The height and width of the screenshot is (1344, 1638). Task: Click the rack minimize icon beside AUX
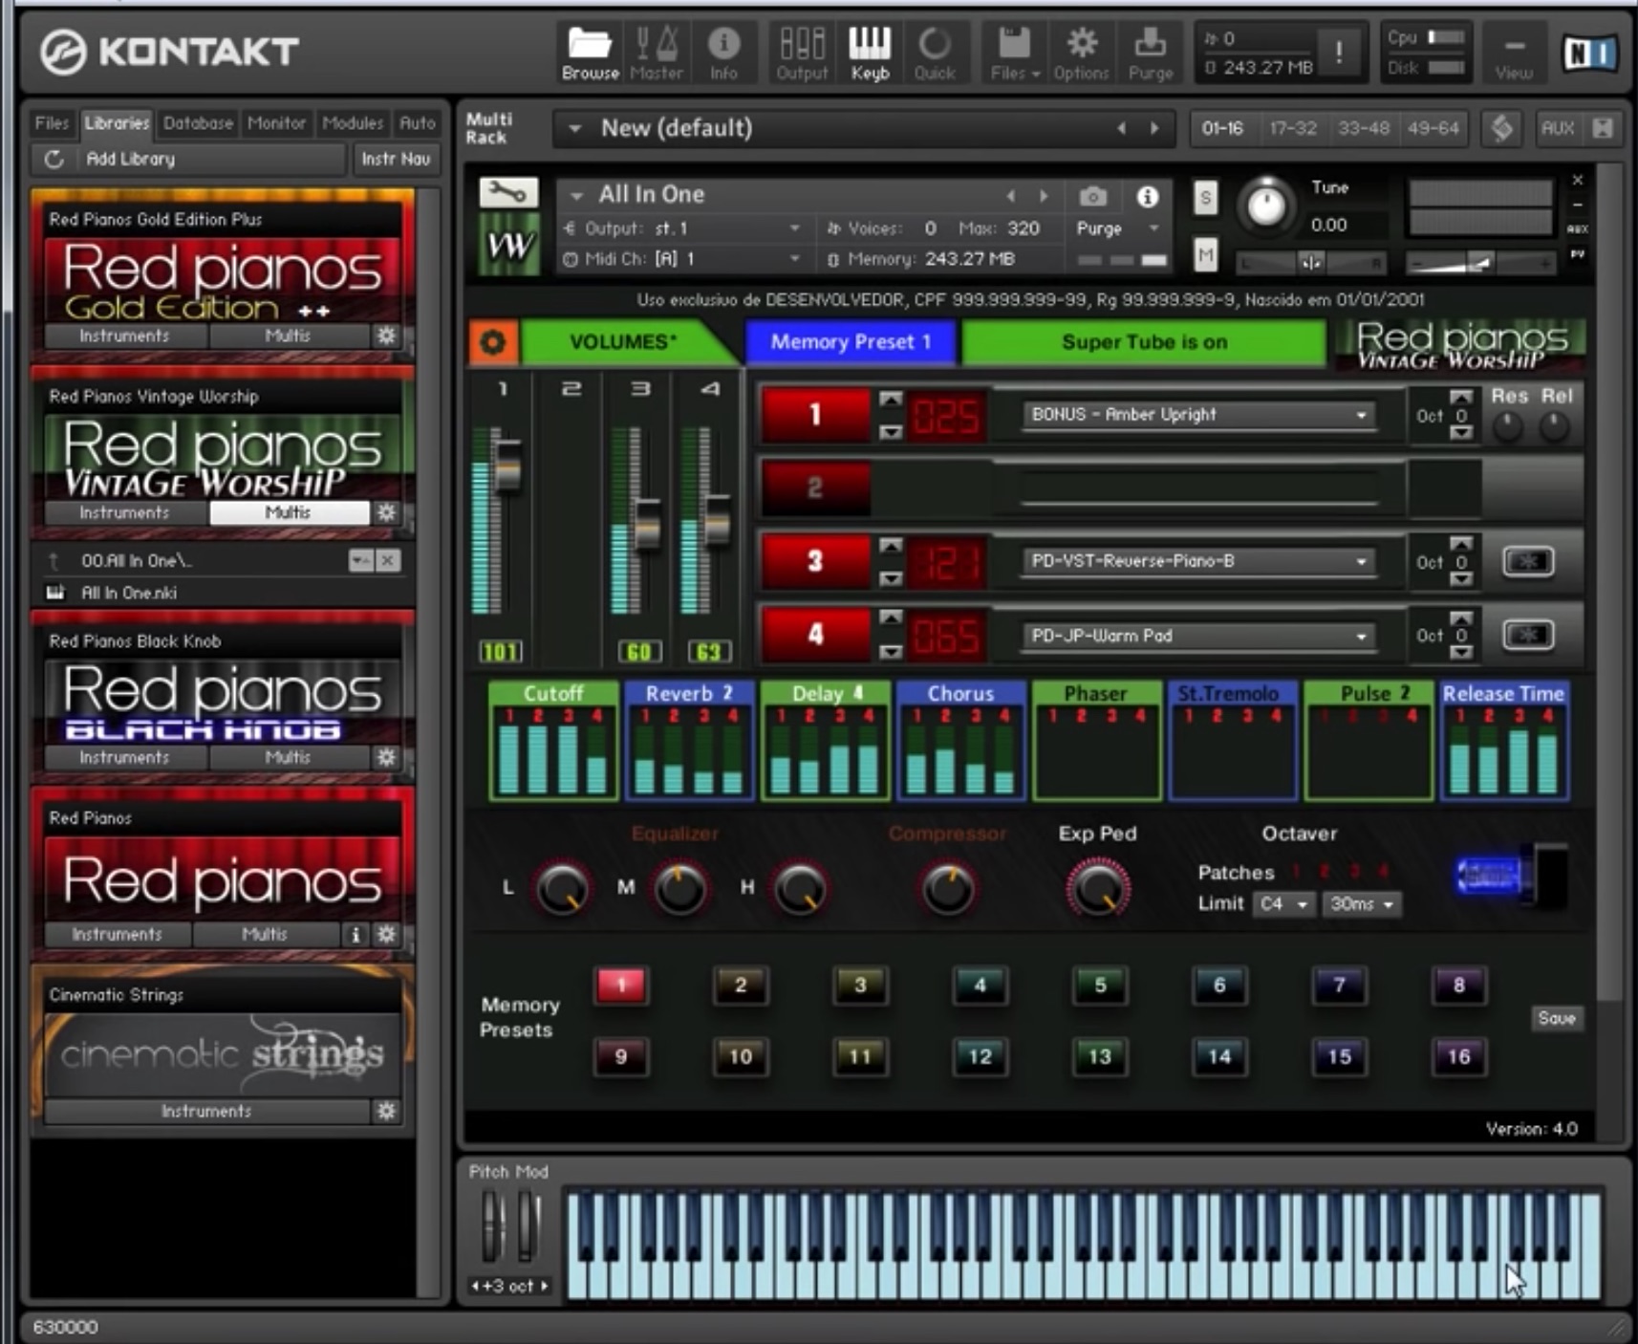[1603, 128]
